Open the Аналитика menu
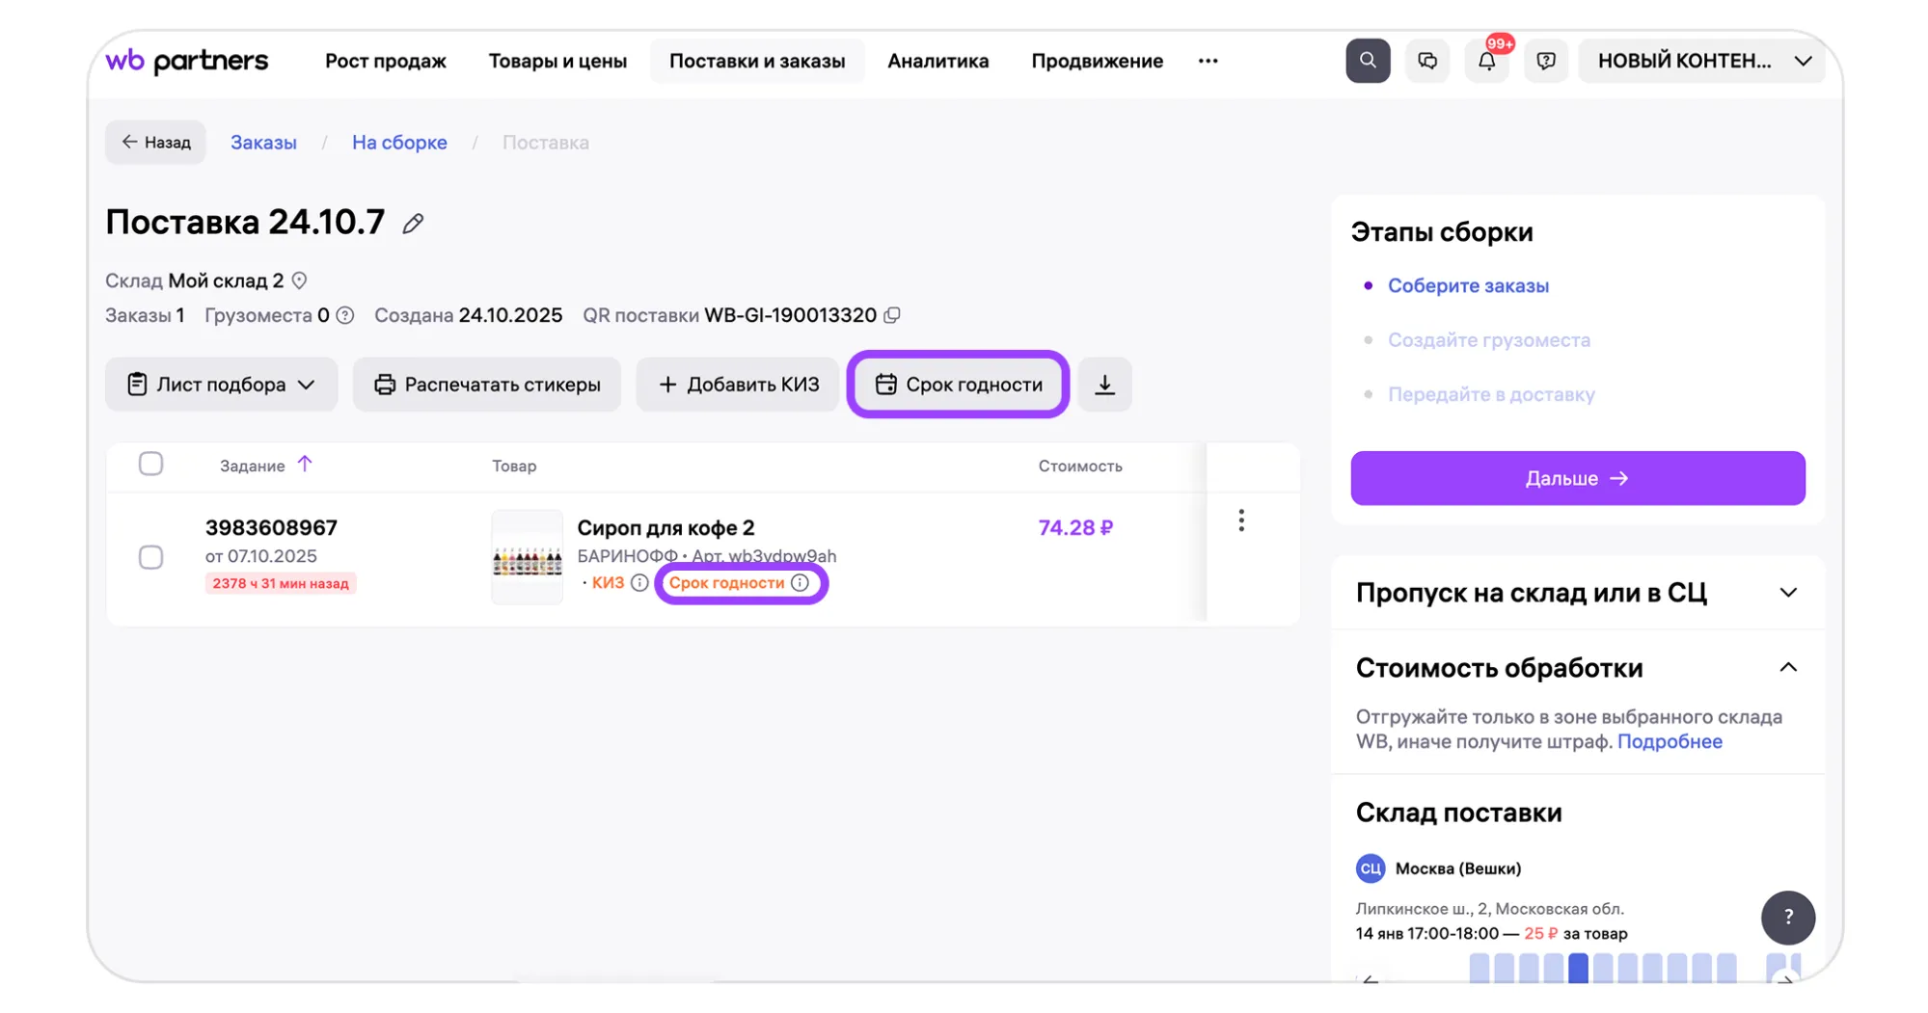 [x=937, y=61]
